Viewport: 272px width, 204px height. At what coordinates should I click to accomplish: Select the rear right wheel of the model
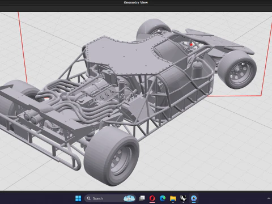tap(237, 70)
